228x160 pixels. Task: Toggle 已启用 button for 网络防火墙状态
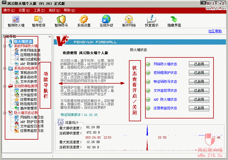tap(199, 64)
